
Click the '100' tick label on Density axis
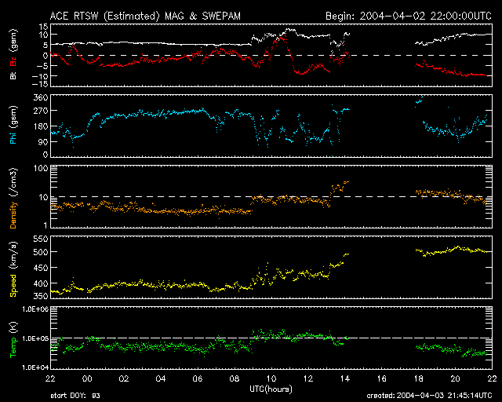click(41, 169)
